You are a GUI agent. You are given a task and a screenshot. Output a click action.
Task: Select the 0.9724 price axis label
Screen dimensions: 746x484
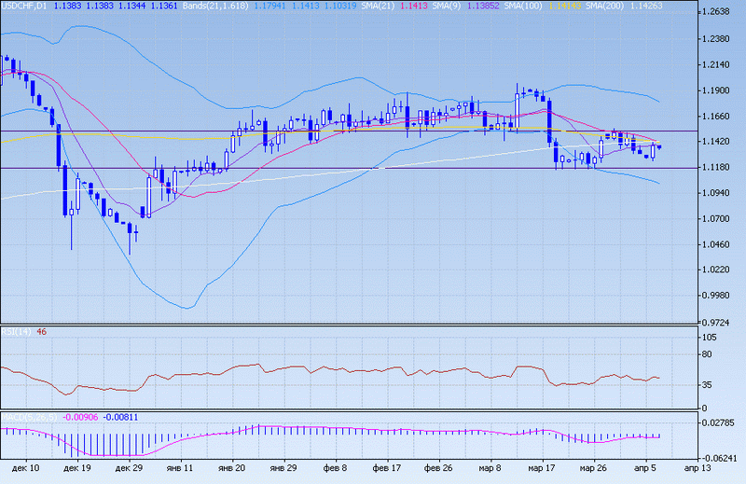(715, 322)
